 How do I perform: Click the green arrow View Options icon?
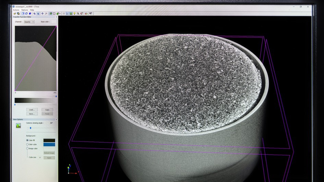pos(18,126)
